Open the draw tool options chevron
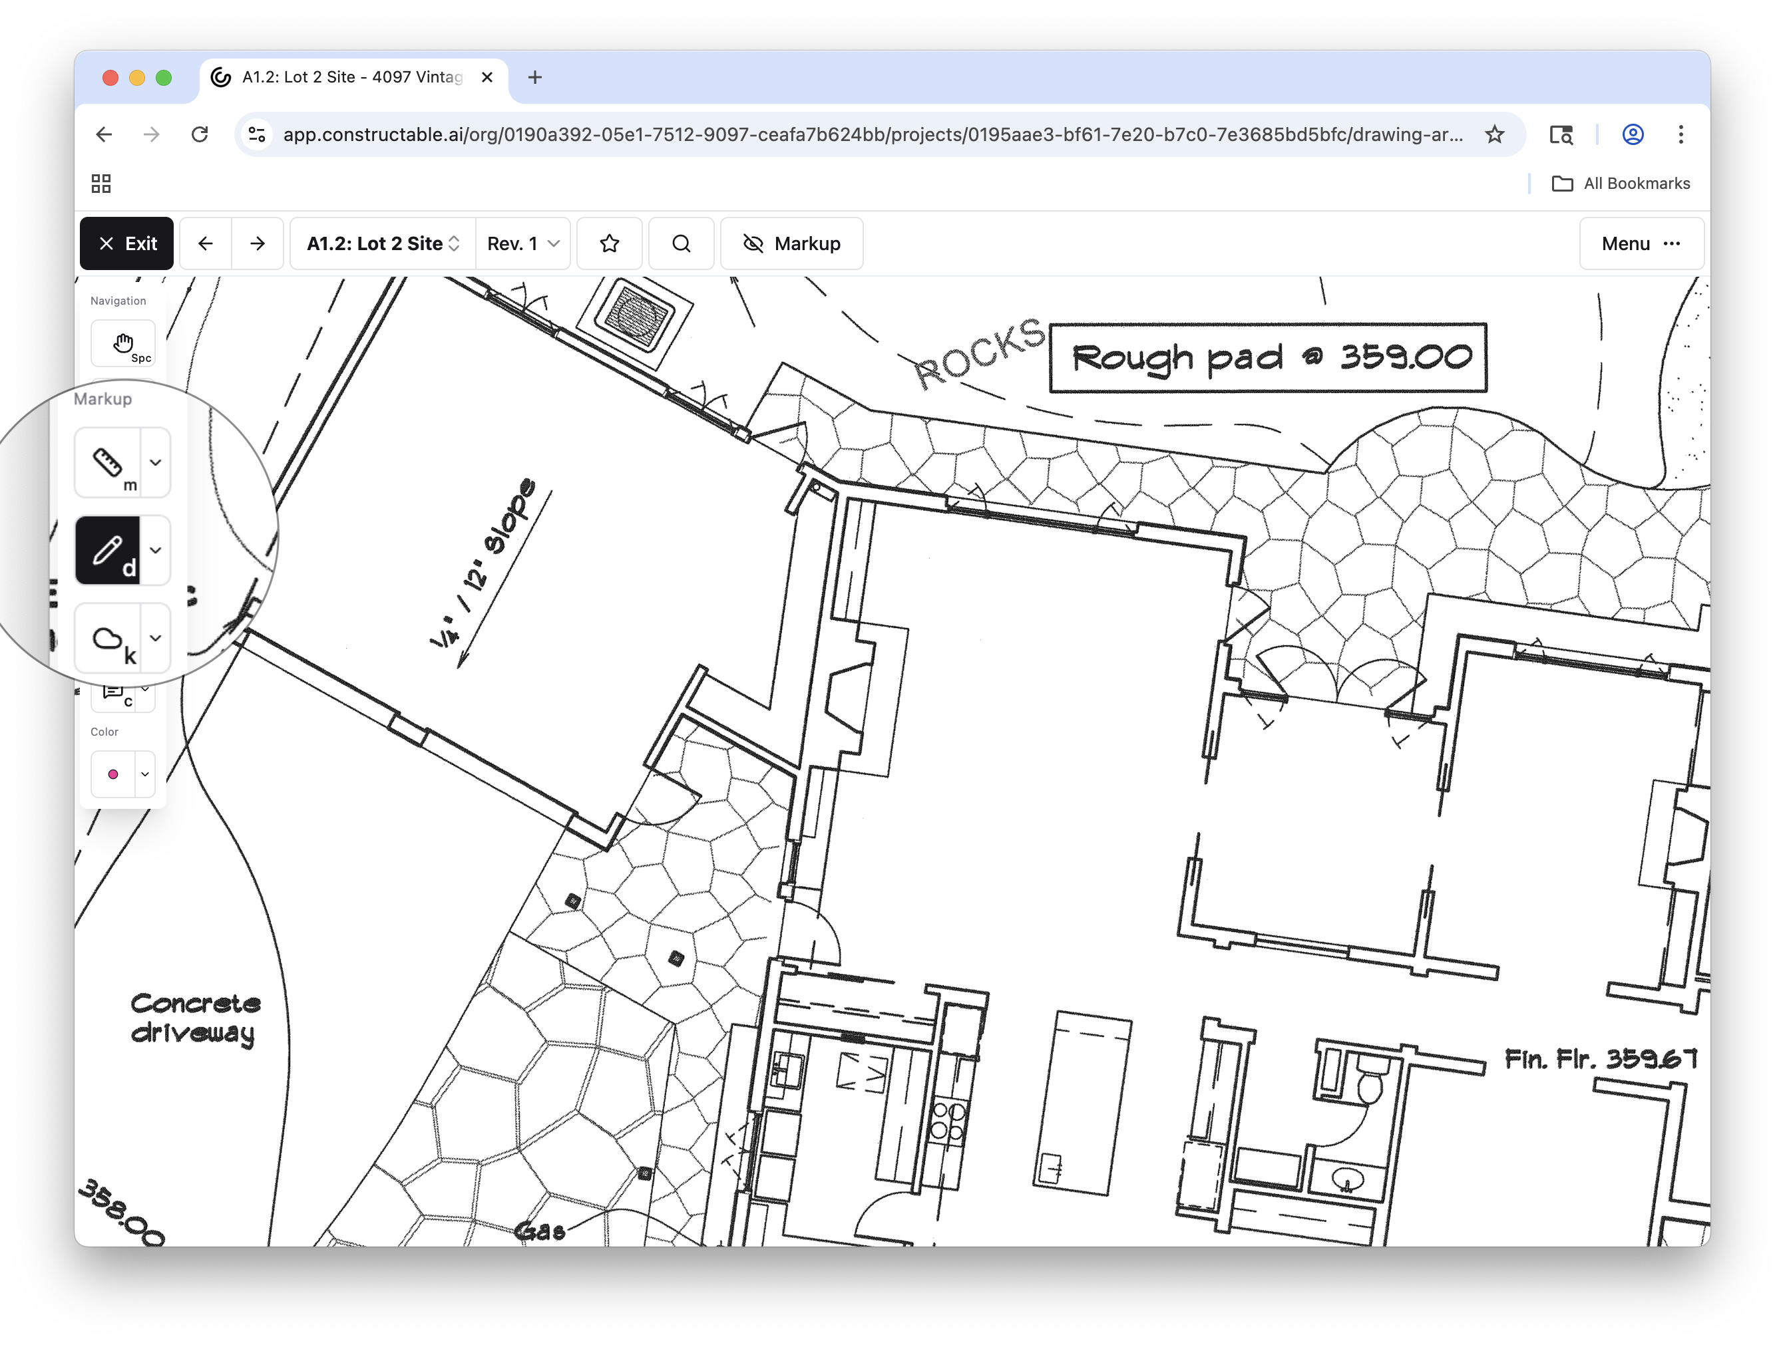Viewport: 1785px width, 1345px height. 156,551
